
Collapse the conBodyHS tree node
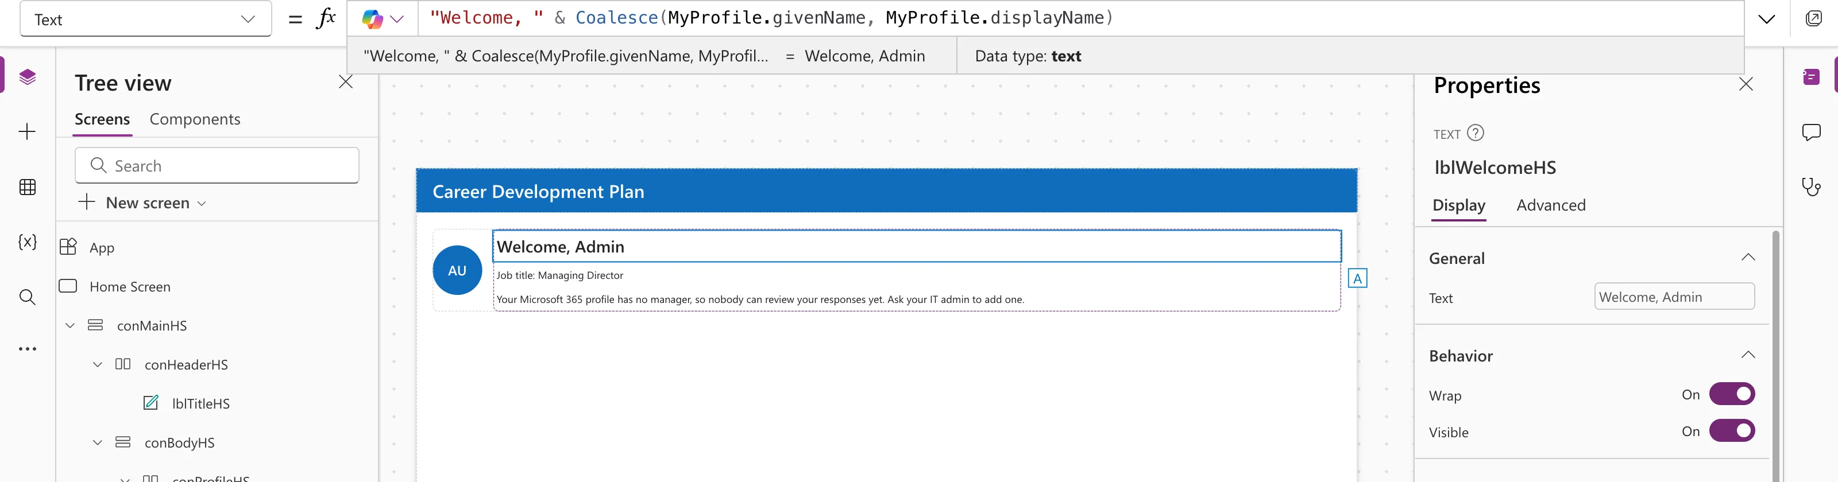(98, 442)
